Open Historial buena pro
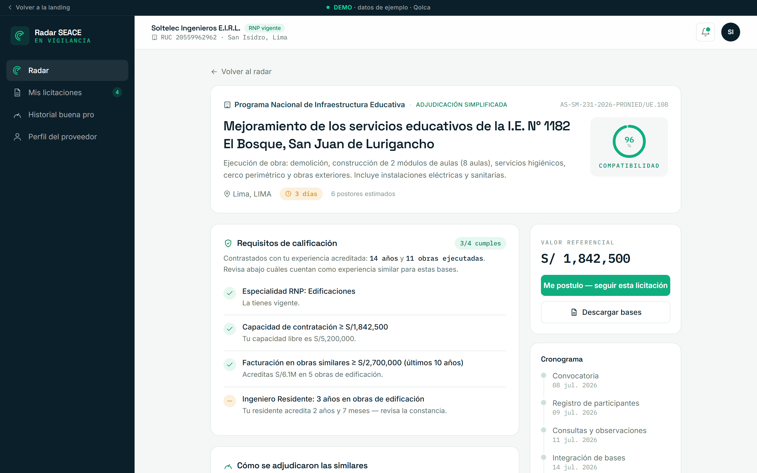 tap(67, 115)
